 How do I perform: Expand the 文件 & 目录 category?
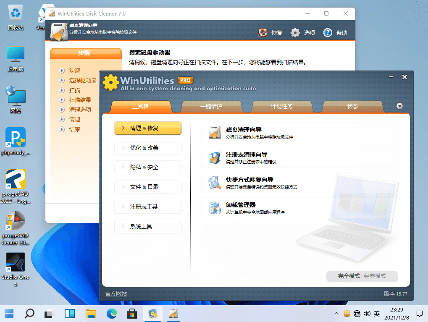click(148, 187)
